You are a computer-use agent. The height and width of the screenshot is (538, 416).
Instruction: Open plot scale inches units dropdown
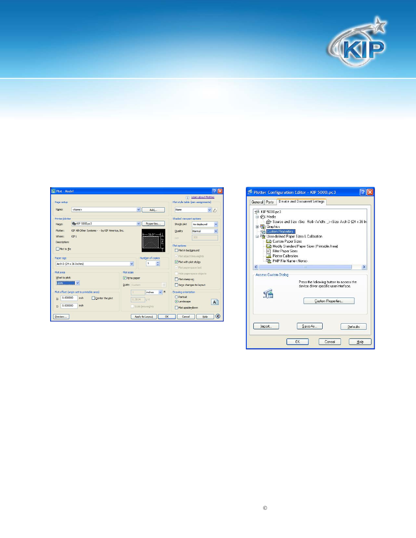point(160,292)
